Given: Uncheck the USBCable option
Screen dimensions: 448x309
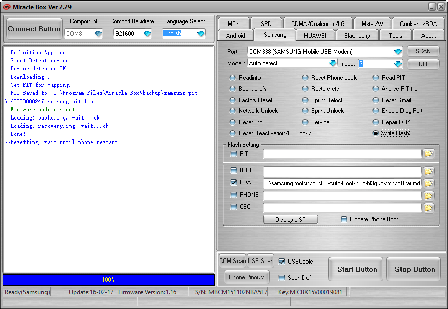Looking at the screenshot, I should coord(281,262).
